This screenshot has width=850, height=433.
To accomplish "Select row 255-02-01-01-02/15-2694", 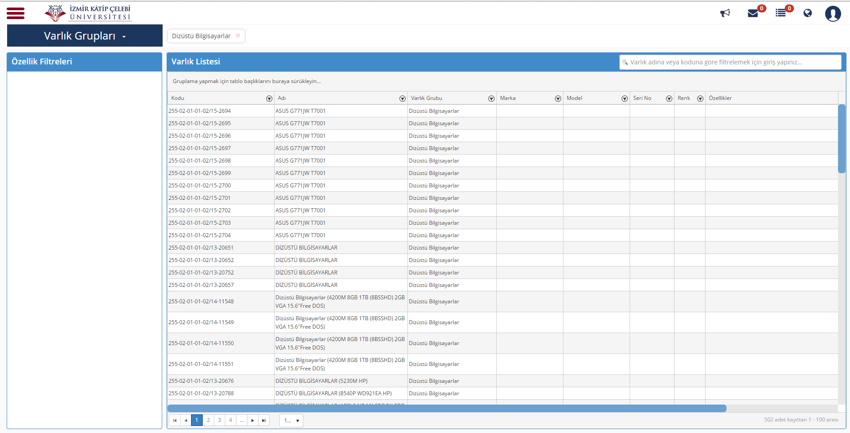I will pos(503,111).
